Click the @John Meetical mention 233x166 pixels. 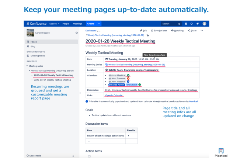click(117, 82)
